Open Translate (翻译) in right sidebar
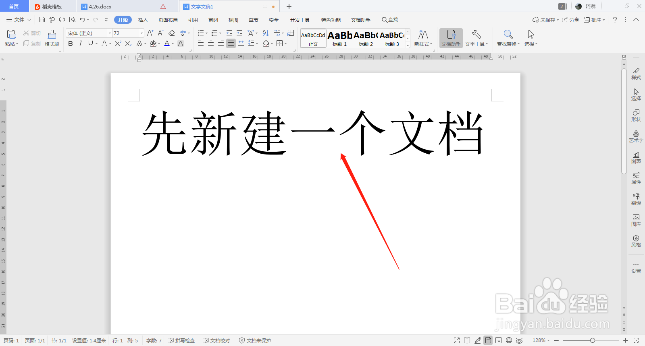This screenshot has width=645, height=346. coord(636,199)
